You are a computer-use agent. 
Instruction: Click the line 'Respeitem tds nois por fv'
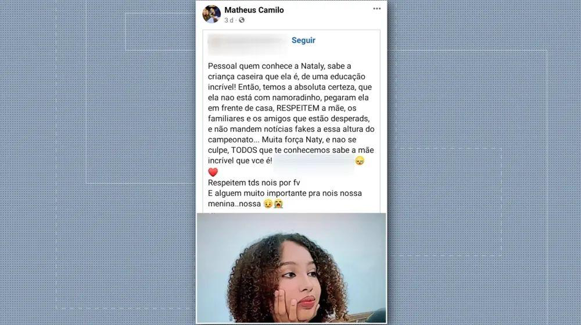click(x=254, y=183)
